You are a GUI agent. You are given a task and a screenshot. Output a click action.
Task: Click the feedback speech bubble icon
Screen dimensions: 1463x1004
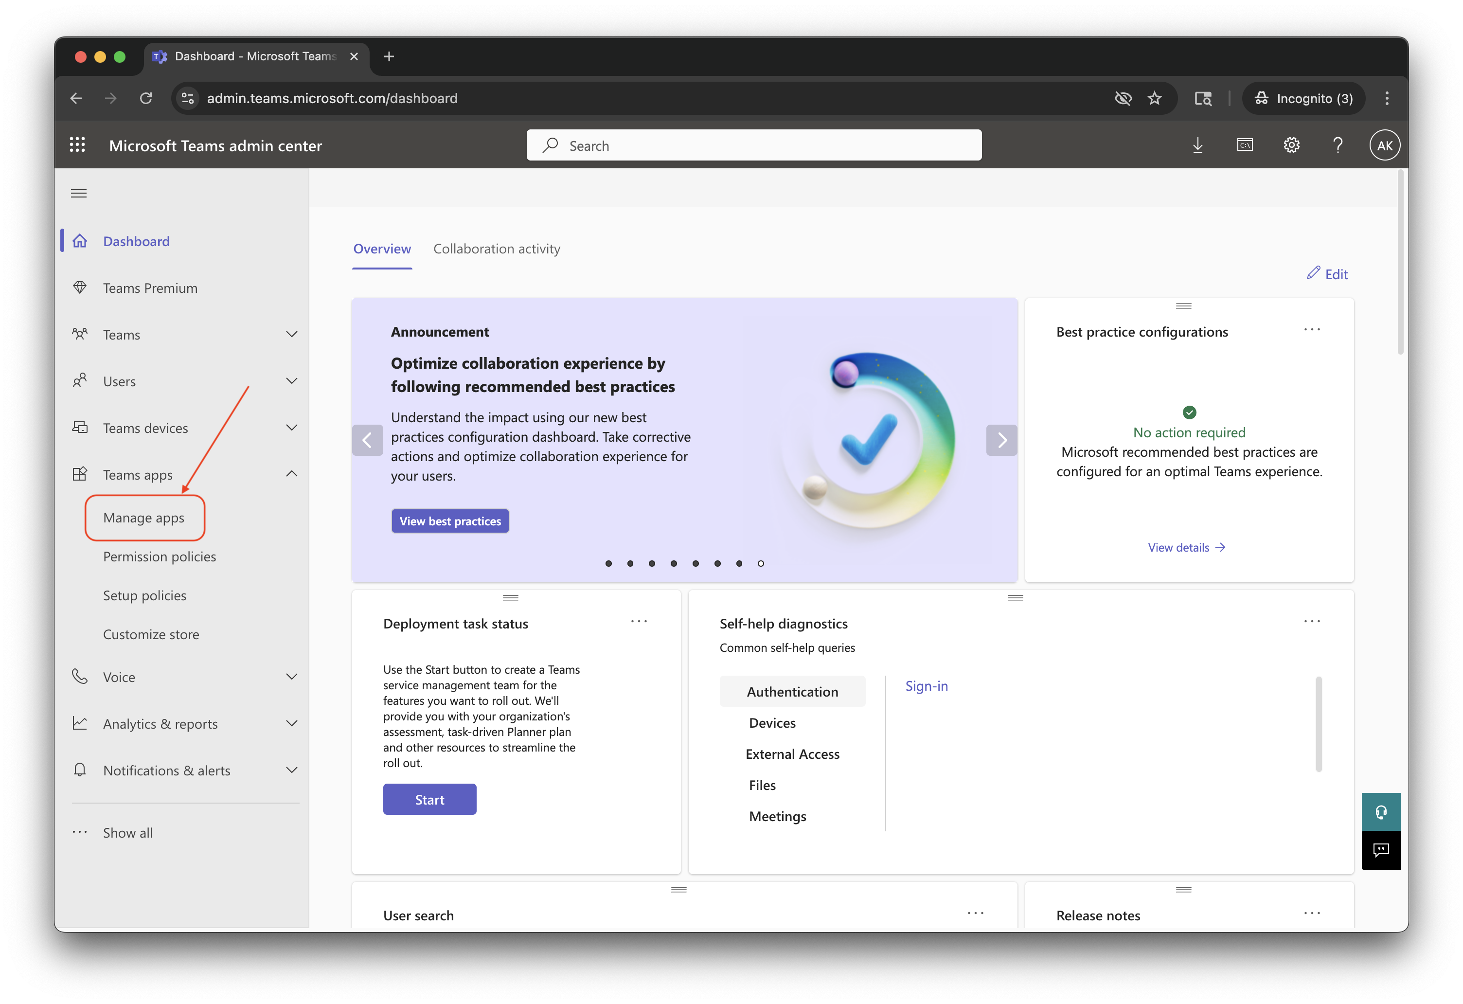point(1380,850)
